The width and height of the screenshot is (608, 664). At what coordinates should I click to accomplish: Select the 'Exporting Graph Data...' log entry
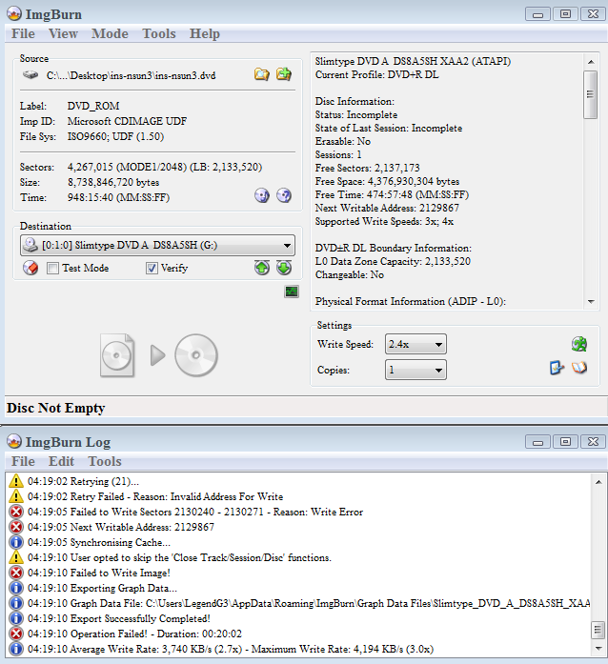click(x=299, y=588)
